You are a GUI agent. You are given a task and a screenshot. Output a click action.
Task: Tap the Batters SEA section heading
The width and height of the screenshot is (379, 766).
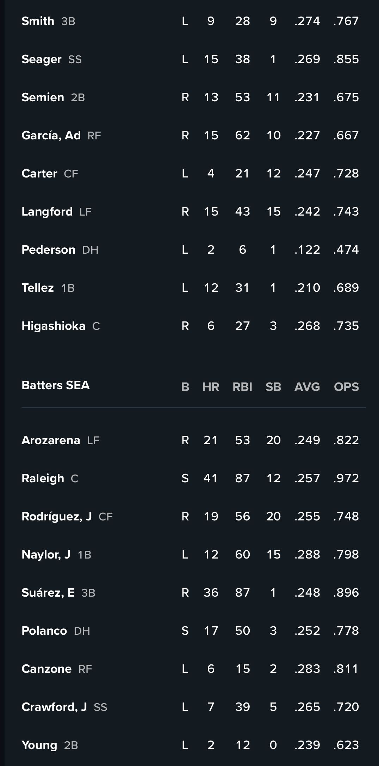tap(56, 385)
